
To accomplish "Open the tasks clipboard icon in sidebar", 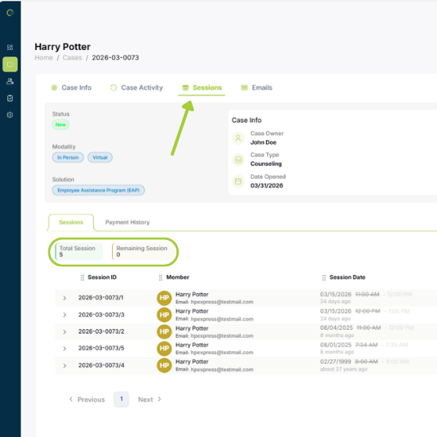I will pos(10,98).
